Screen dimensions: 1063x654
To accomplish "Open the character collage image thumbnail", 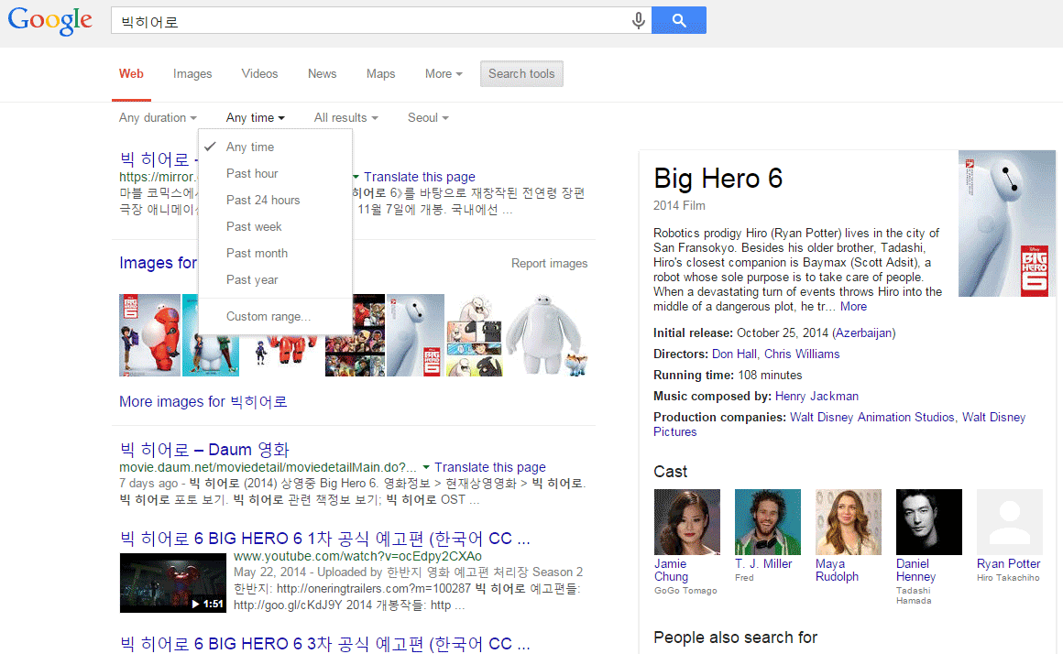I will (x=355, y=335).
